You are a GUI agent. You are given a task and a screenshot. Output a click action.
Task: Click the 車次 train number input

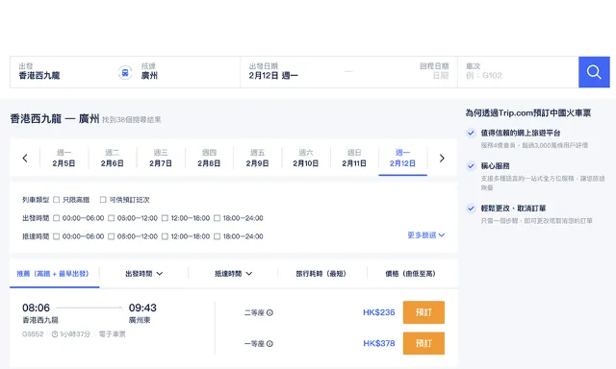click(518, 72)
